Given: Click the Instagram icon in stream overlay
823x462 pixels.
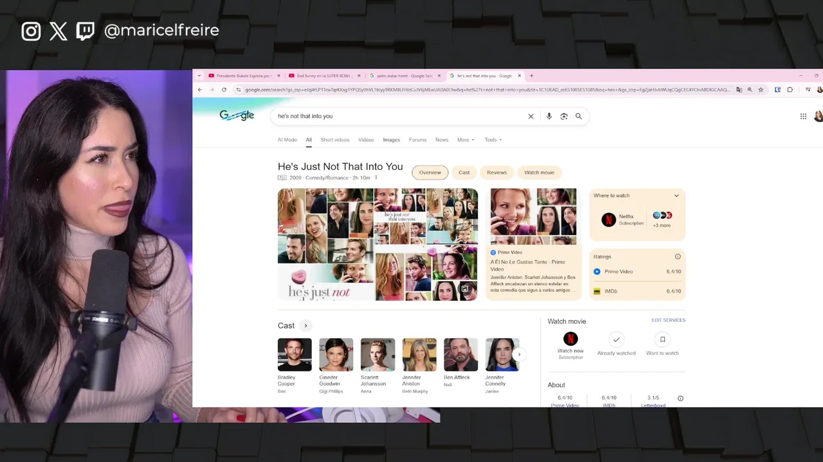Looking at the screenshot, I should click(31, 31).
